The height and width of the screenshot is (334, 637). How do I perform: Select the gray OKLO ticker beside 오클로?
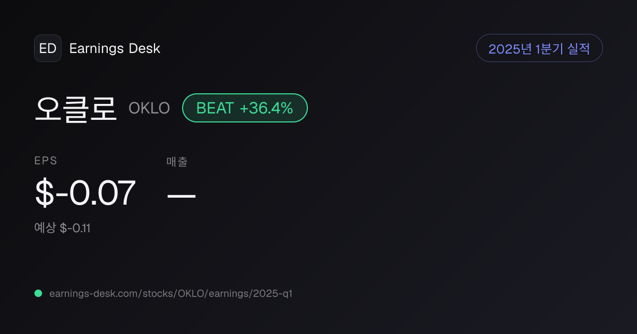[149, 108]
